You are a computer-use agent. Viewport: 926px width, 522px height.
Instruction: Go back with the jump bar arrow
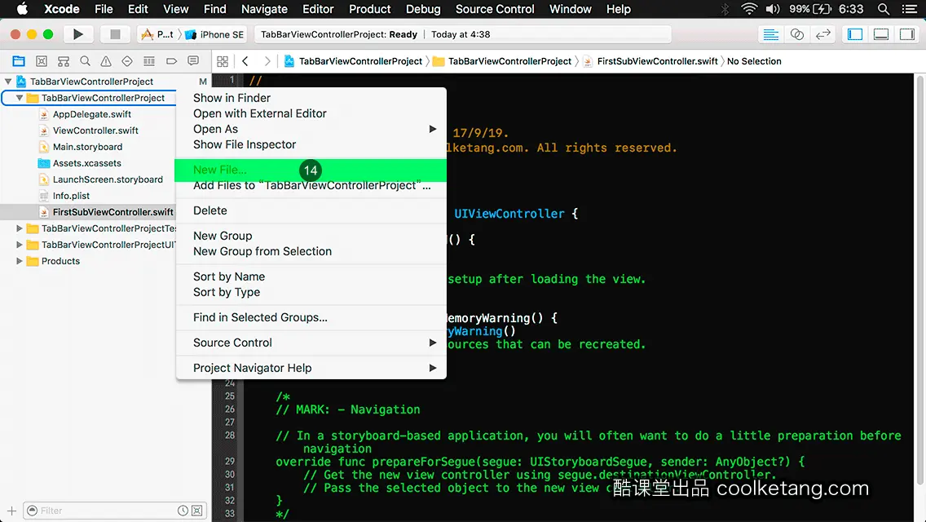tap(245, 61)
